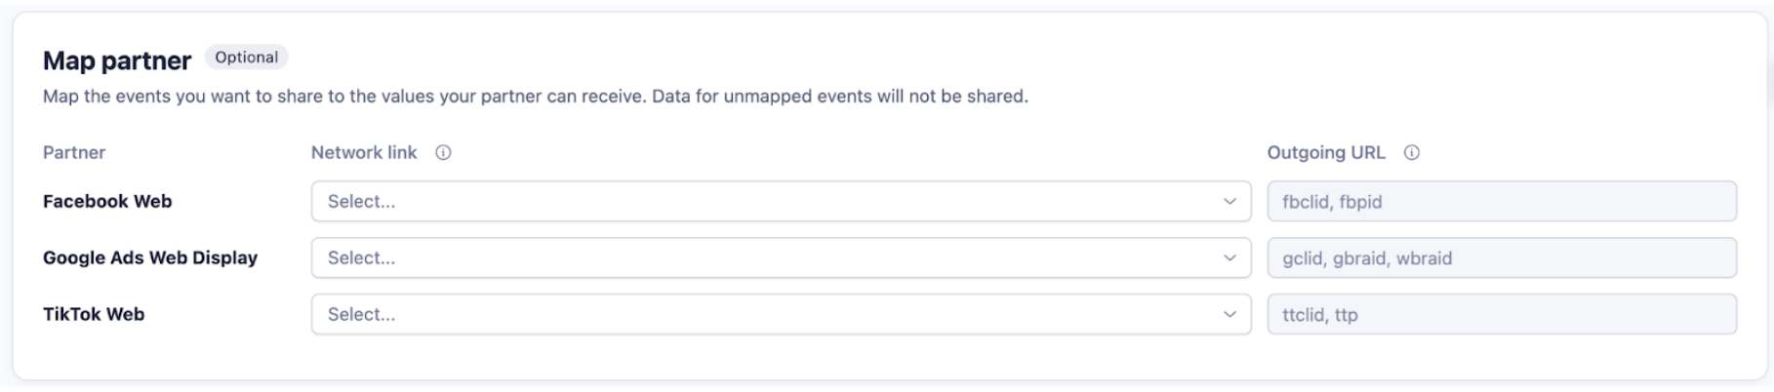Click the Network link column header
The image size is (1774, 392).
364,152
